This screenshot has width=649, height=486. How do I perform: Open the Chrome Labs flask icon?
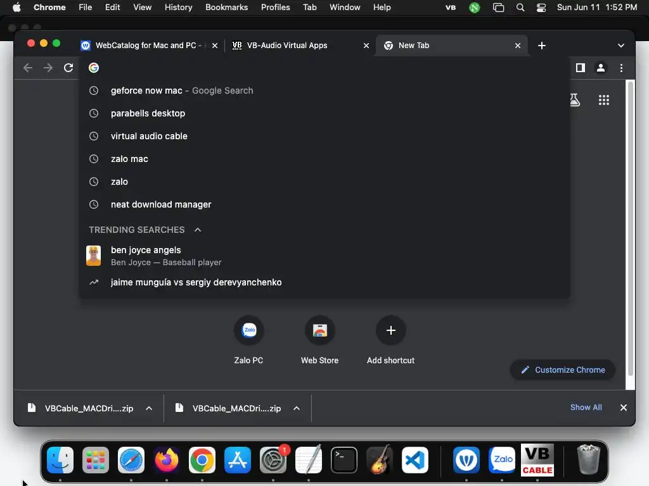[574, 100]
